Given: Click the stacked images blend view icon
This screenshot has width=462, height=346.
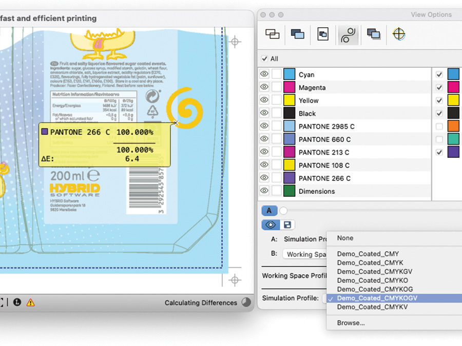Looking at the screenshot, I should [373, 34].
